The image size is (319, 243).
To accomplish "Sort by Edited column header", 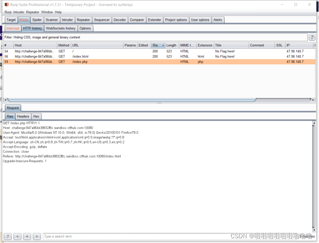I will 144,45.
